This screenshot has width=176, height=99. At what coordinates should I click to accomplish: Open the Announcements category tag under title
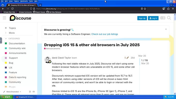(52, 48)
